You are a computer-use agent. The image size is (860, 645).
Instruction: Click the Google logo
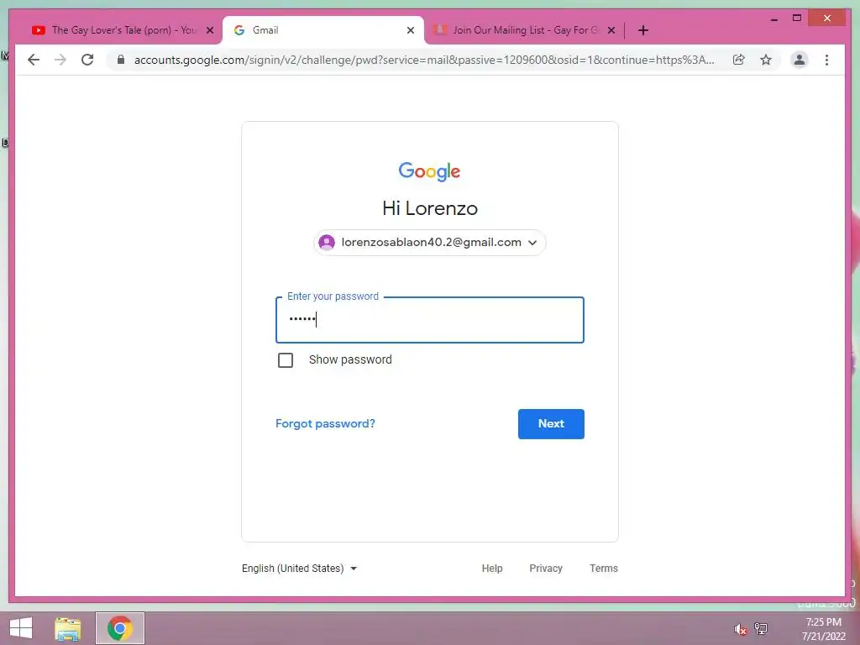429,171
